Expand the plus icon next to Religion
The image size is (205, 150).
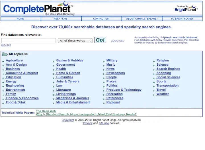click(x=154, y=61)
